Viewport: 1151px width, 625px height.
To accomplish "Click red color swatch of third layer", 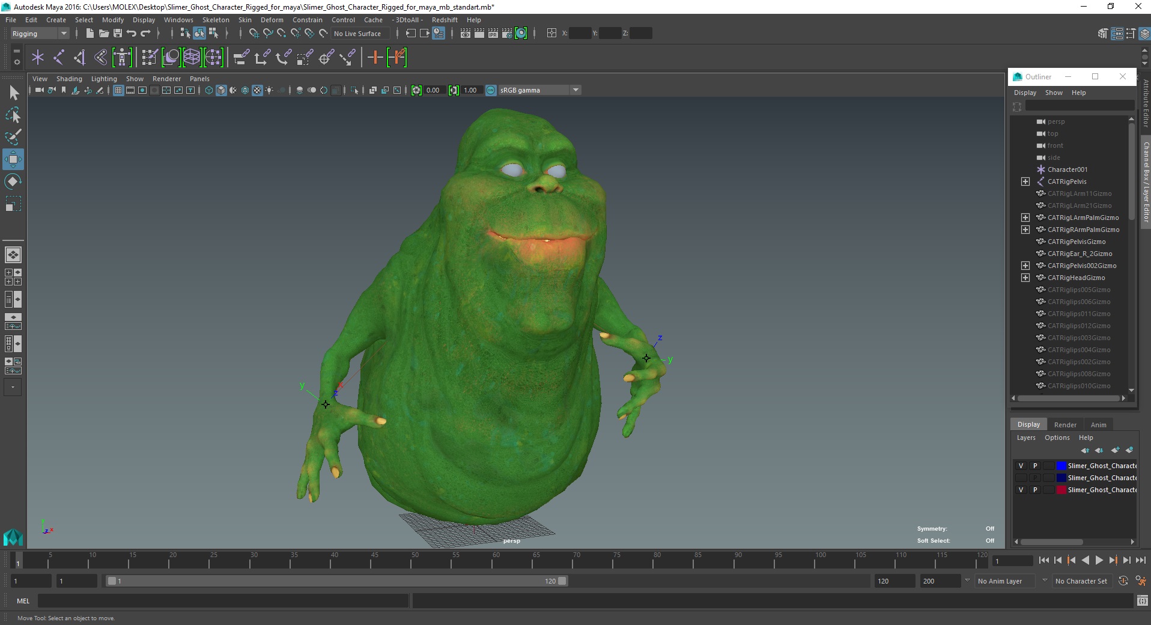I will click(x=1061, y=490).
